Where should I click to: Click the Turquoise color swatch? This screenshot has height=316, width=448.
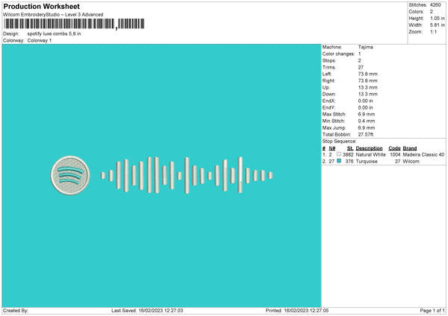coord(339,161)
